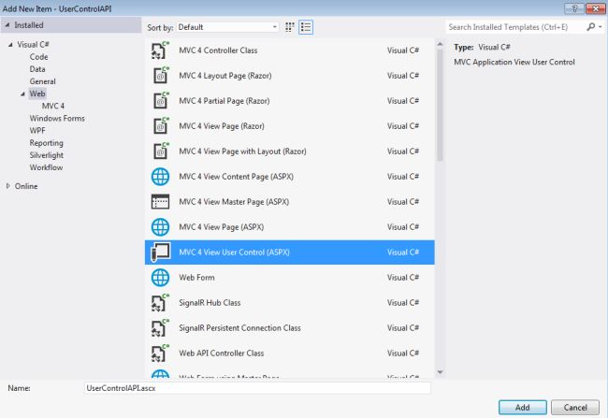Click the SignalR Hub Class icon

coord(160,303)
